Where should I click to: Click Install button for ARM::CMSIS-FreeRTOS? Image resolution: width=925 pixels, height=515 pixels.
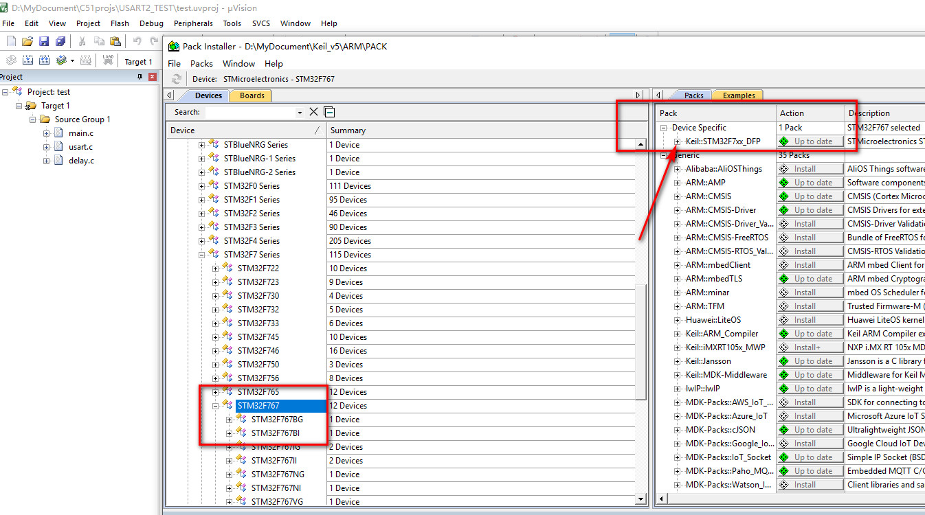tap(810, 238)
